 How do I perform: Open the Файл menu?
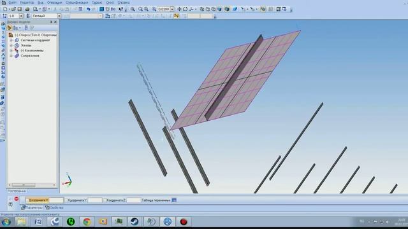[12, 3]
